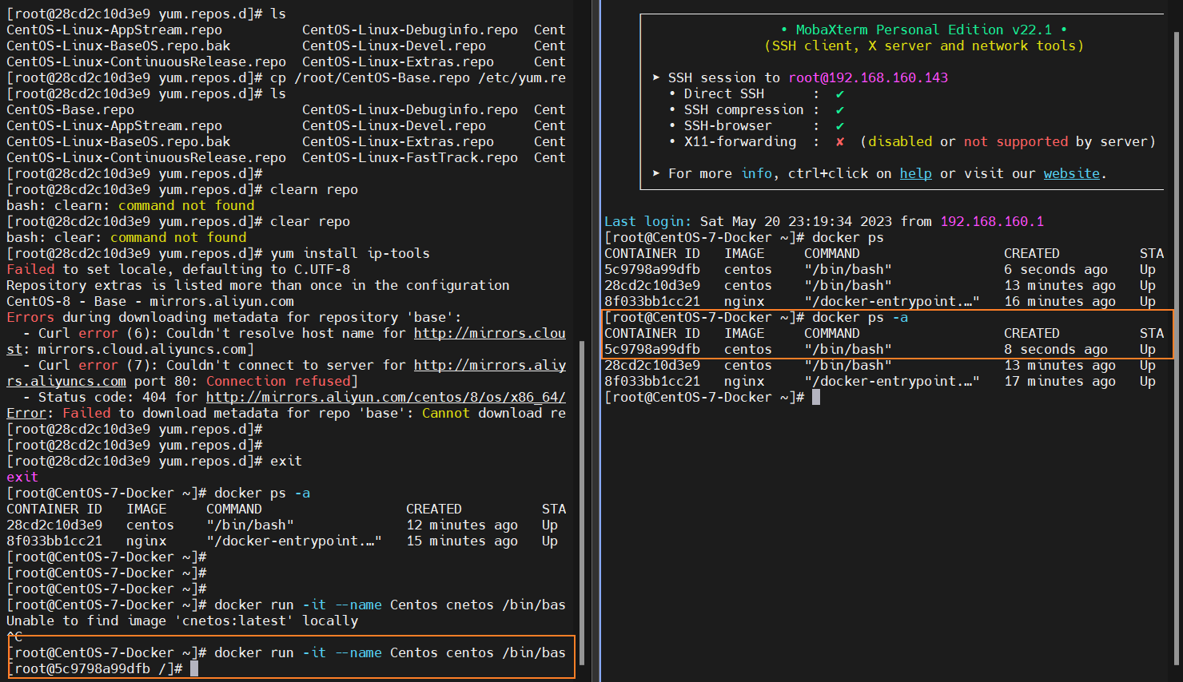Open the mirrors.aliyun.com centos/8/os/x86_64 URL
The width and height of the screenshot is (1183, 682).
(x=386, y=397)
